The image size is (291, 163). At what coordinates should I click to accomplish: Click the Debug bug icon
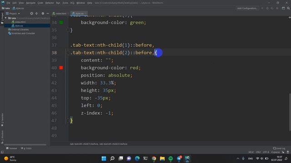267,8
